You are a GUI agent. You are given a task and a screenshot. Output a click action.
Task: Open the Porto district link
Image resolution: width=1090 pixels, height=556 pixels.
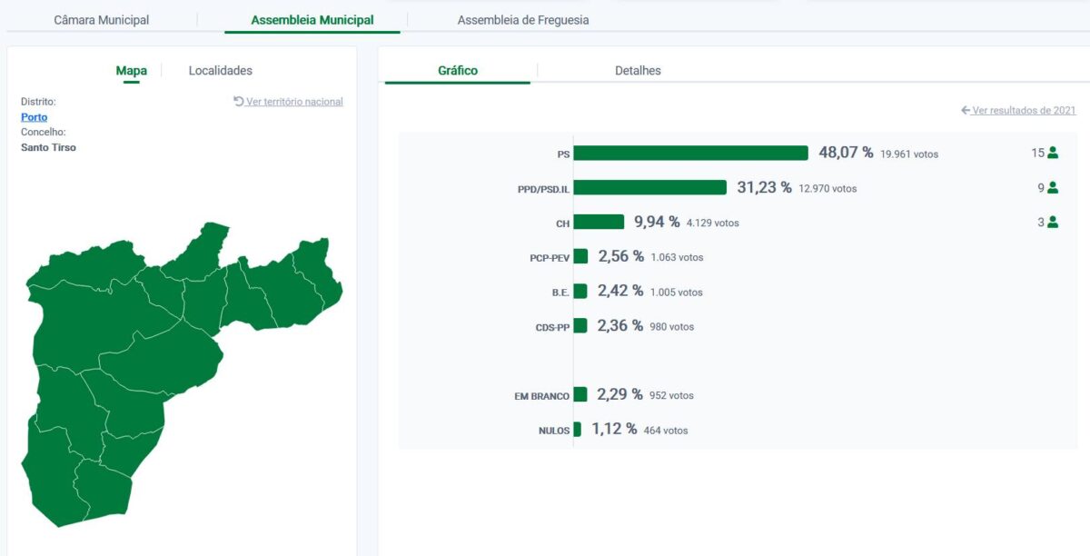point(34,117)
